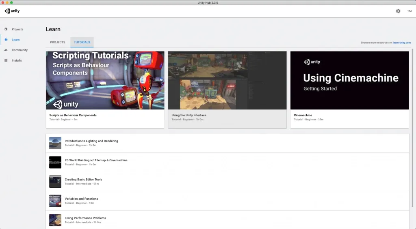Image resolution: width=416 pixels, height=229 pixels.
Task: Click Scripts as Behaviour Components title
Action: tap(73, 115)
